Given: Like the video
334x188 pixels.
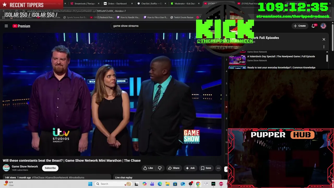Looking at the screenshot, I should click(x=148, y=168).
